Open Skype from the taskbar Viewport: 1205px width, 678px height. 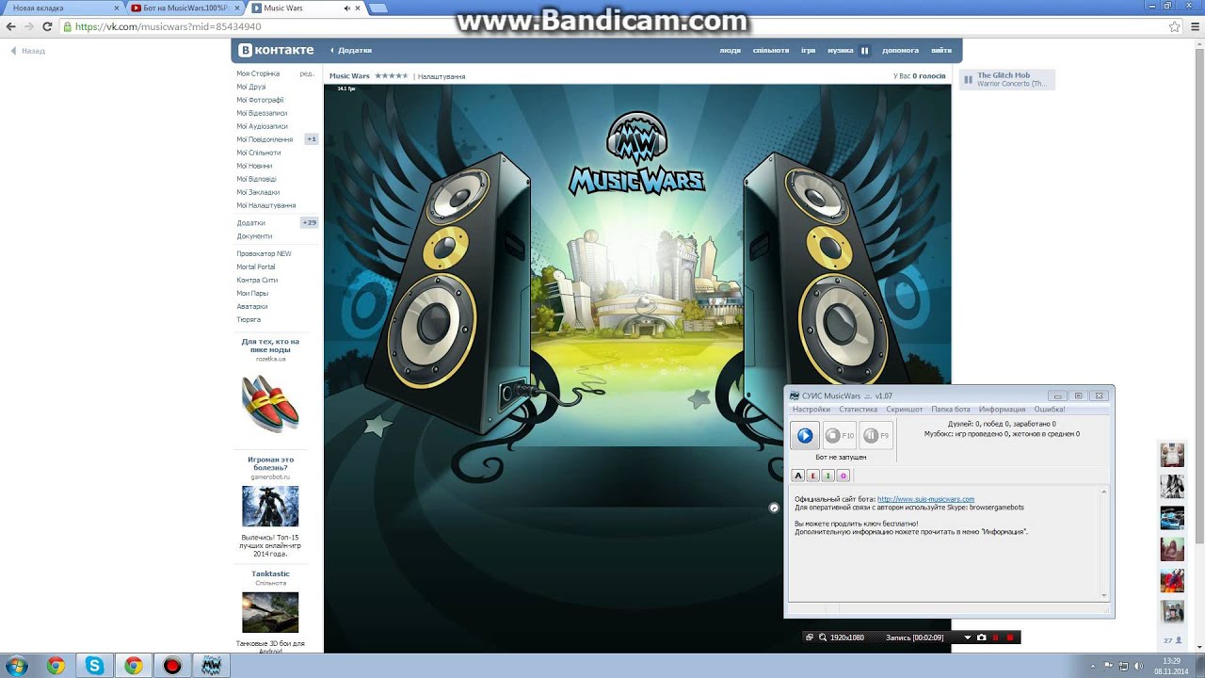click(x=94, y=666)
